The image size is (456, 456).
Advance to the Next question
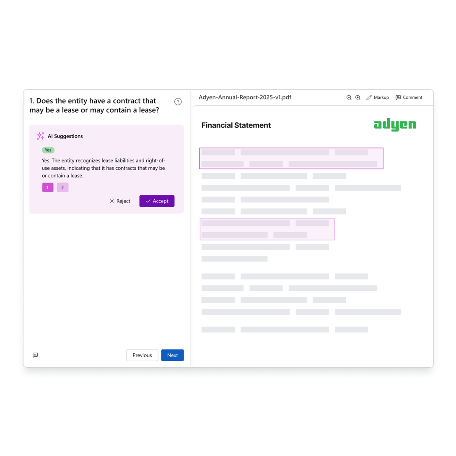point(172,355)
